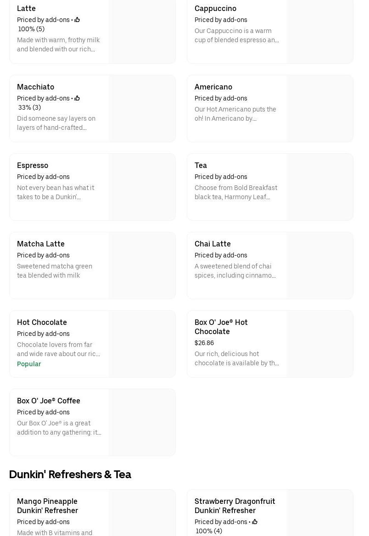
Task: Click the Popular label on Hot Chocolate
Action: [x=29, y=364]
